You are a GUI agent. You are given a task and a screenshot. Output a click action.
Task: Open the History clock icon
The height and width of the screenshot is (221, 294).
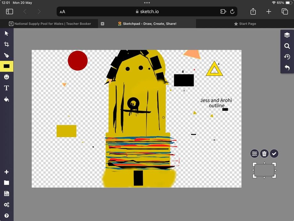287,57
